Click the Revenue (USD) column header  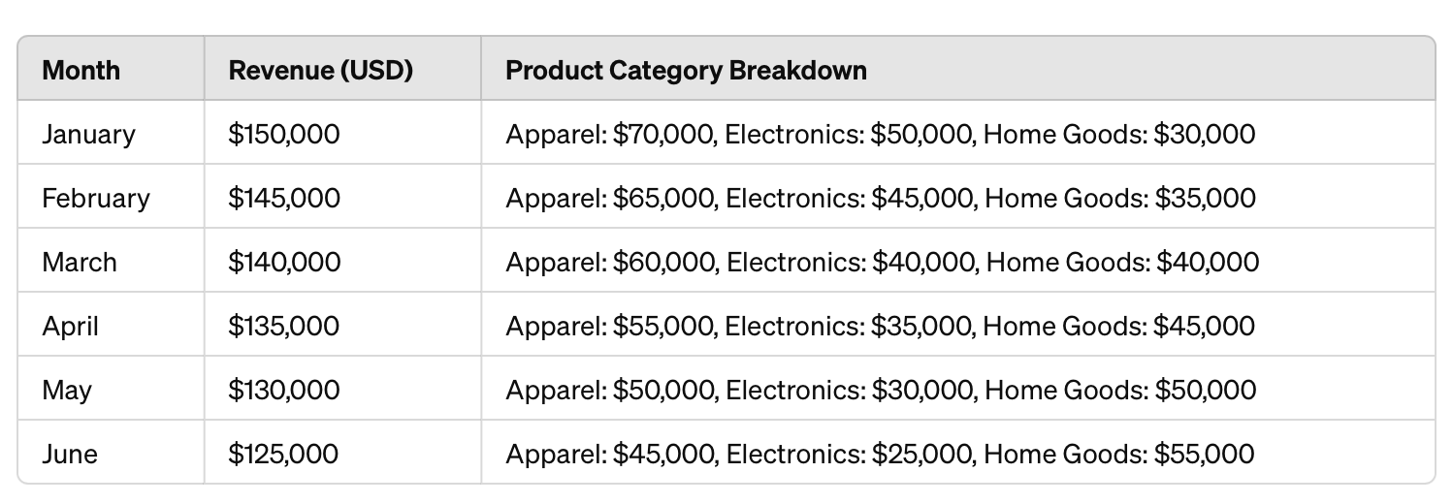click(x=320, y=71)
